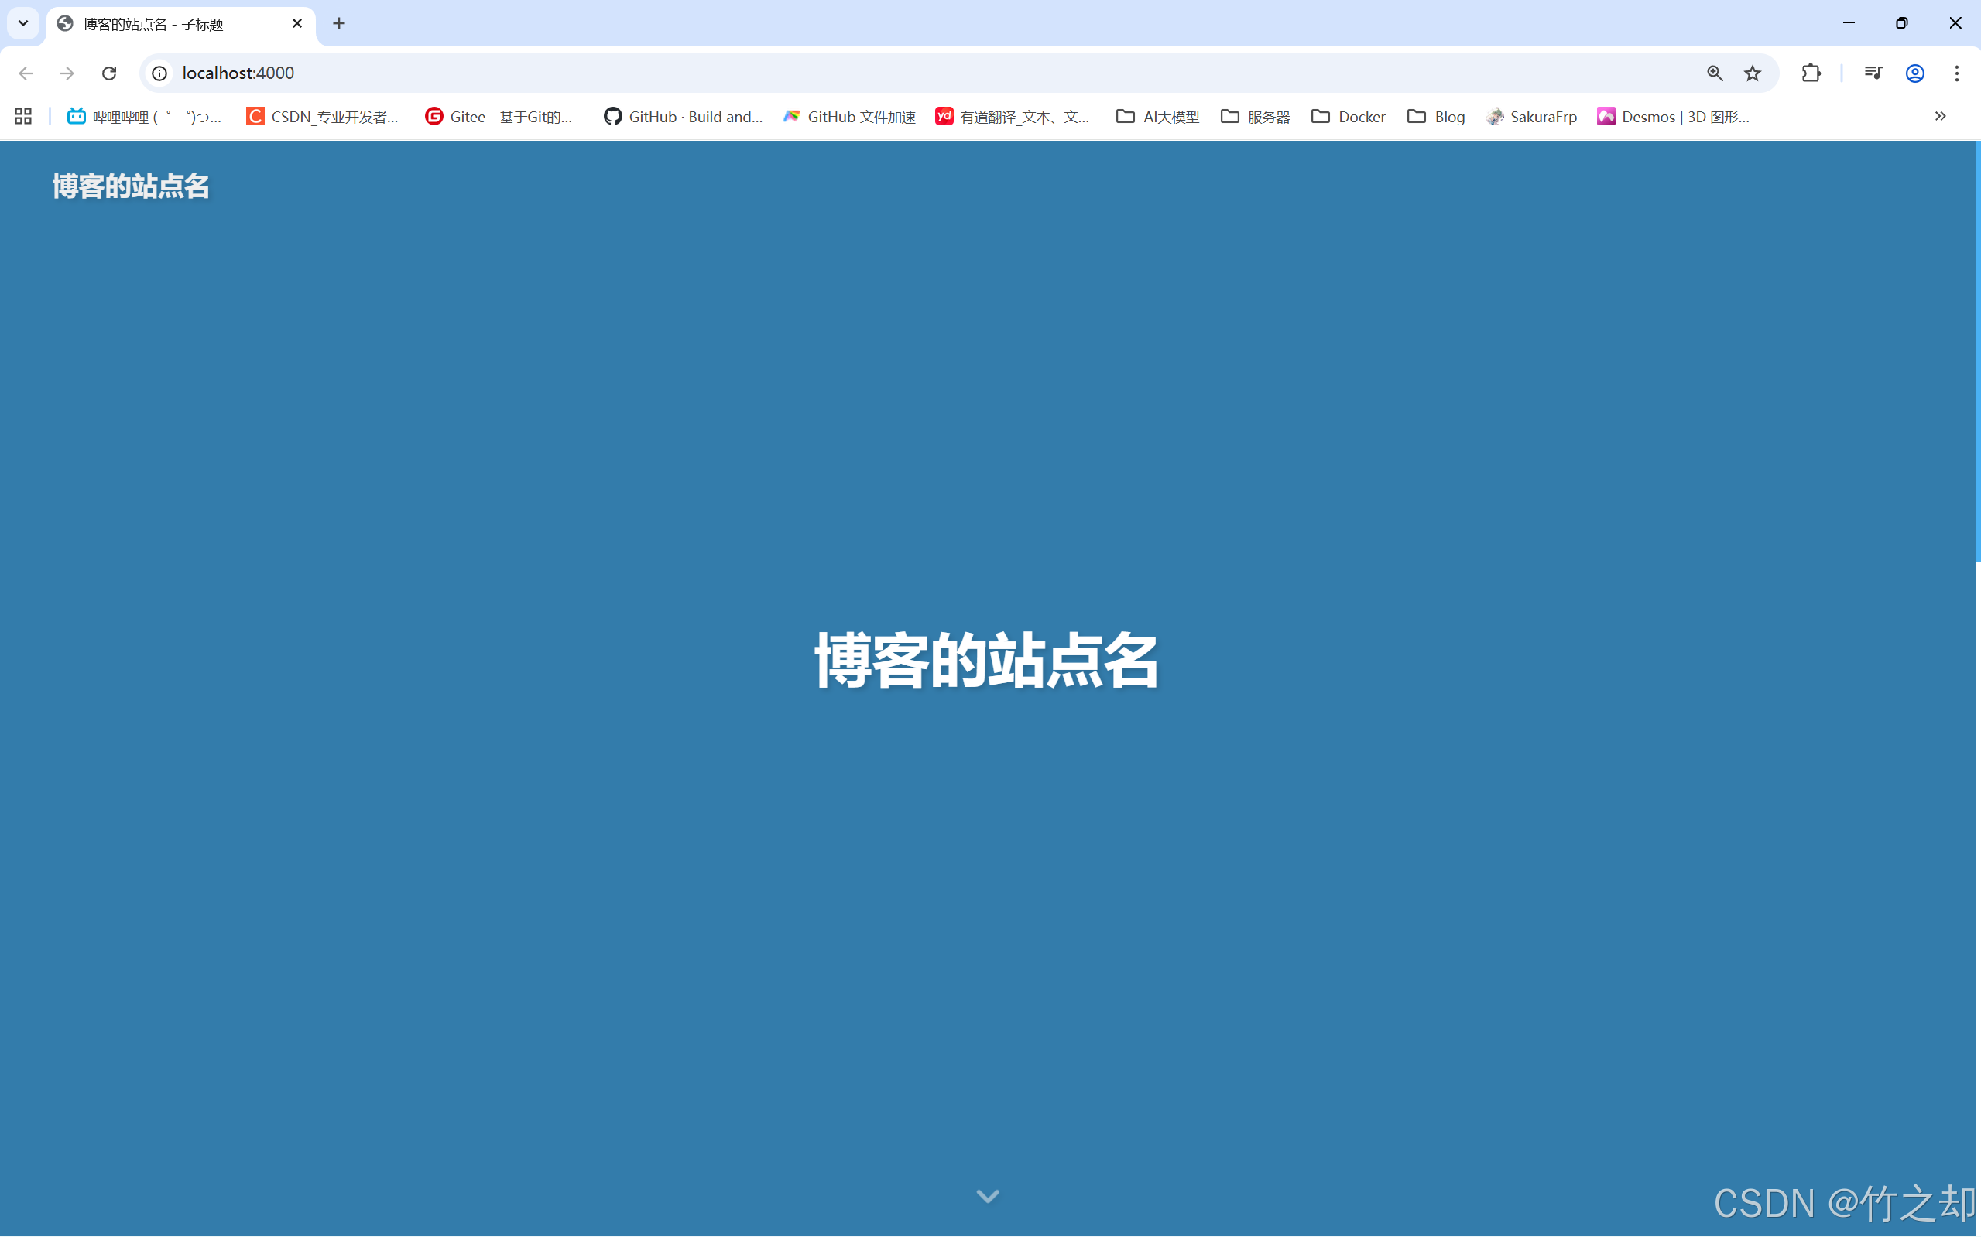Open the media control icon

pos(1872,73)
